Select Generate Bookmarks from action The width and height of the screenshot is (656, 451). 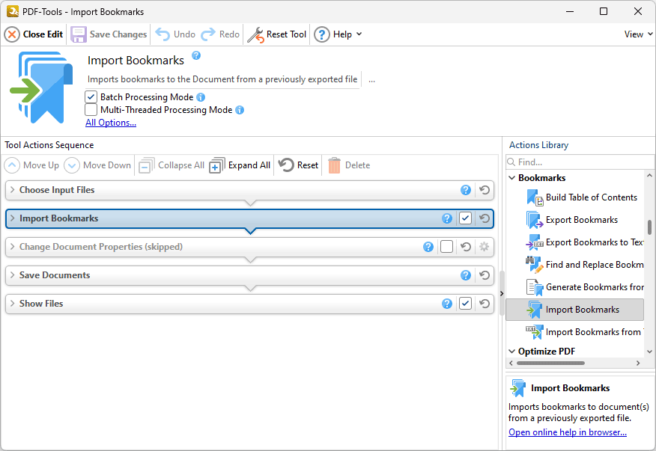pos(585,287)
